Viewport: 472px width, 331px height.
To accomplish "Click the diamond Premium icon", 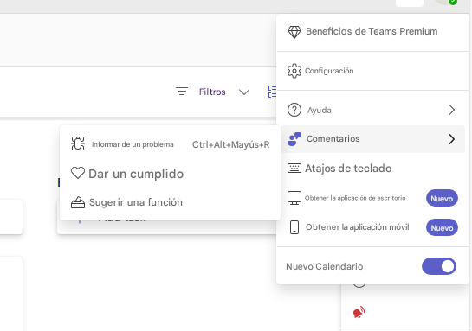I will 294,32.
